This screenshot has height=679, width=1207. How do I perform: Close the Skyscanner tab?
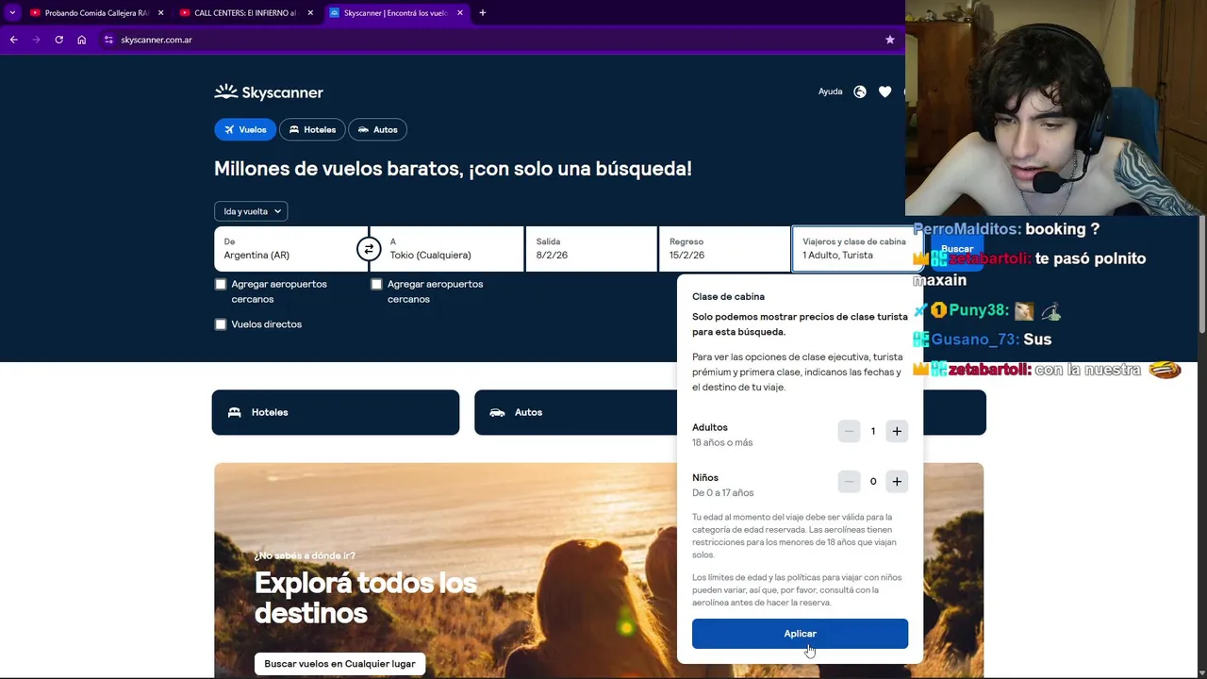point(460,13)
